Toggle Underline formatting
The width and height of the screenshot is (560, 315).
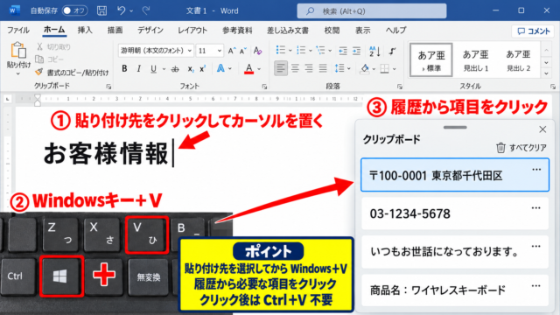(x=154, y=68)
